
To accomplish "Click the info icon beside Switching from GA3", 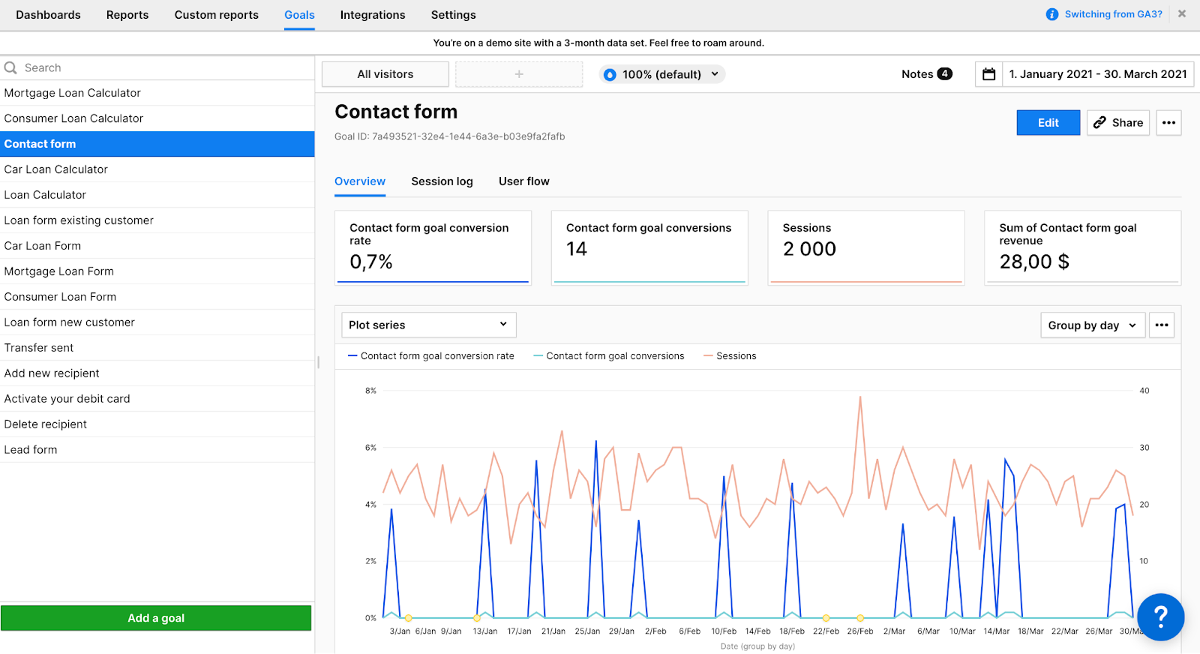I will [1052, 14].
